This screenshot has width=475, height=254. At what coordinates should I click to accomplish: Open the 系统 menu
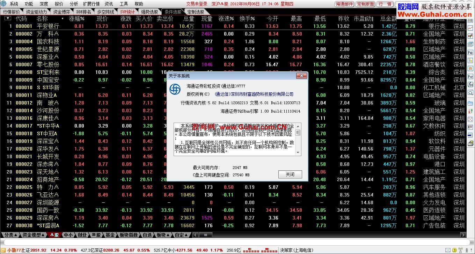tap(14, 4)
